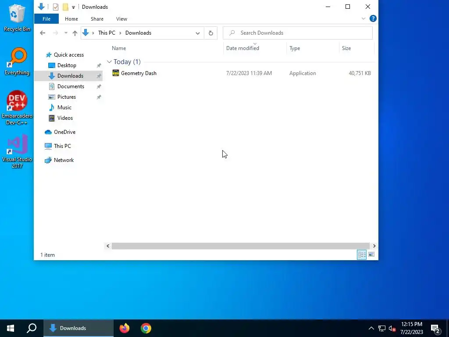Click the Search Downloads input field
Image resolution: width=449 pixels, height=337 pixels.
298,33
